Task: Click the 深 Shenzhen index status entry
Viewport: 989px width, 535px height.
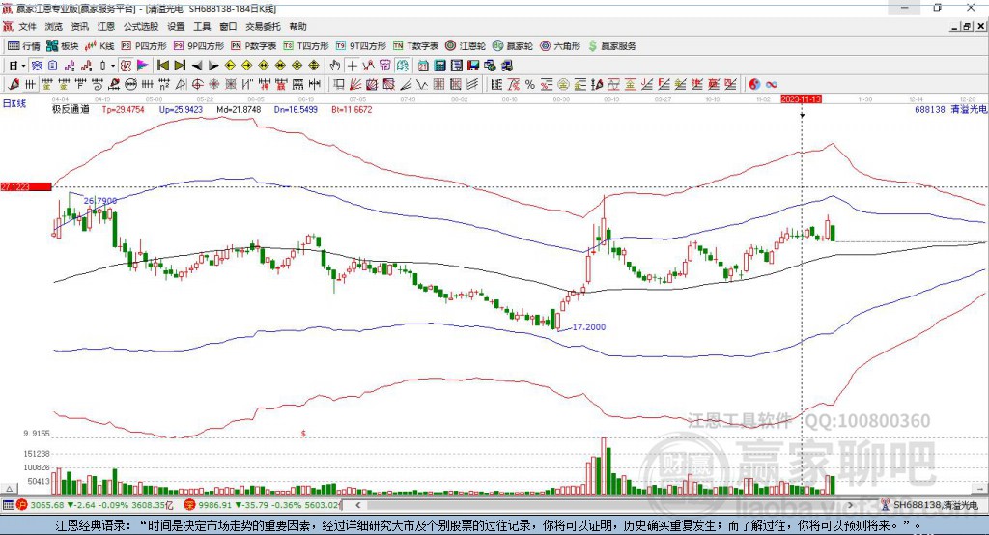Action: (x=262, y=505)
